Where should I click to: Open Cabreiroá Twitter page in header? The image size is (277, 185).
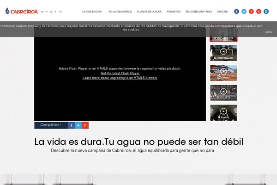coord(244,12)
